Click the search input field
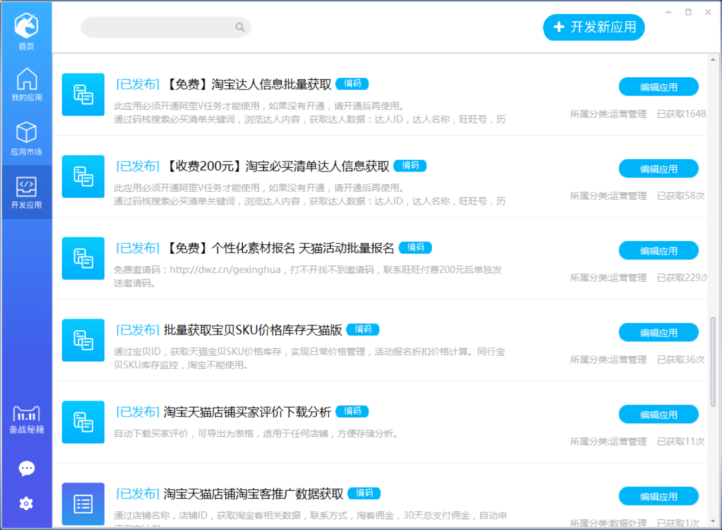 click(166, 27)
